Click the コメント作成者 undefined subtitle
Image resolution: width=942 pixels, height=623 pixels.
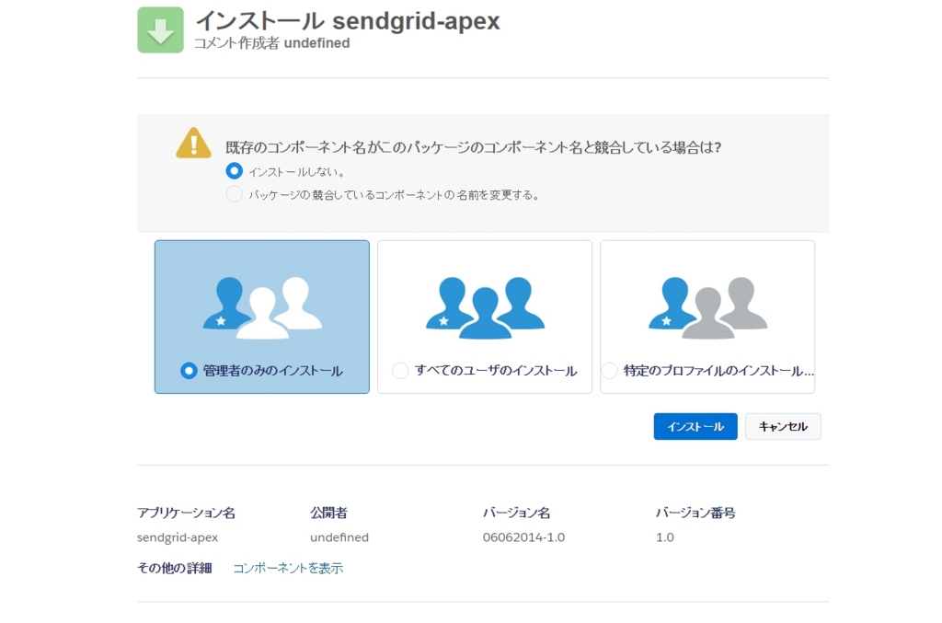tap(272, 43)
